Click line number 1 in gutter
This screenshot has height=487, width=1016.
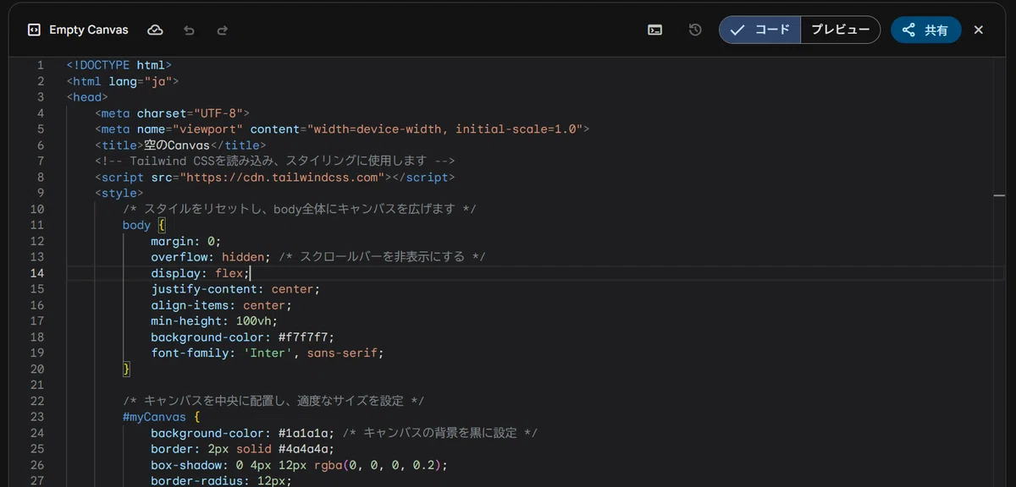[41, 65]
